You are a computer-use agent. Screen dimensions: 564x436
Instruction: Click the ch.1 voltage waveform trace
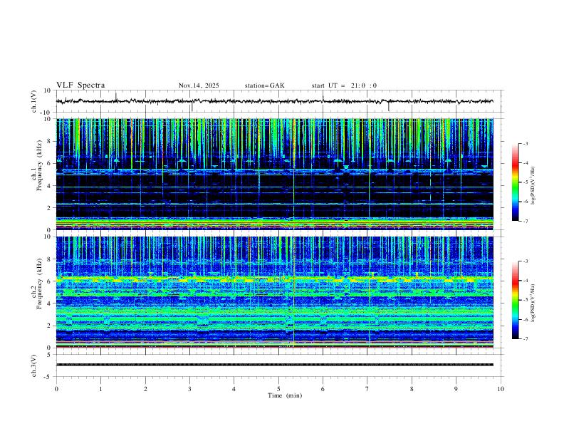[x=274, y=101]
